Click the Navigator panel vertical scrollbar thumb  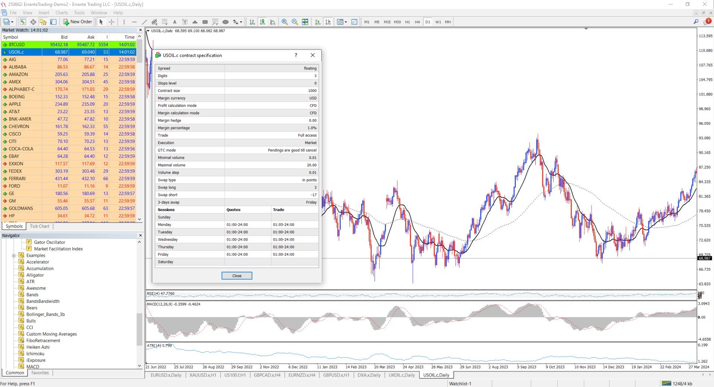coord(139,329)
